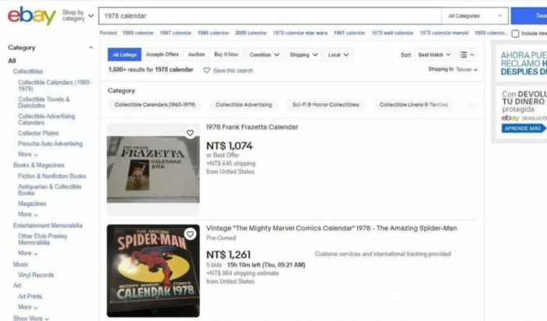Expand More under Art

click(27, 307)
